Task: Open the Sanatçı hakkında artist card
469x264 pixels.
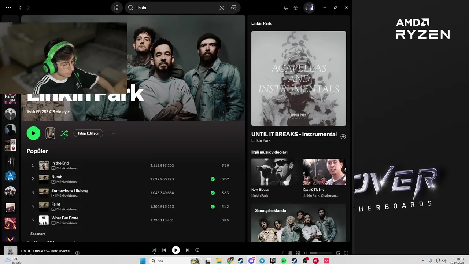Action: (299, 223)
